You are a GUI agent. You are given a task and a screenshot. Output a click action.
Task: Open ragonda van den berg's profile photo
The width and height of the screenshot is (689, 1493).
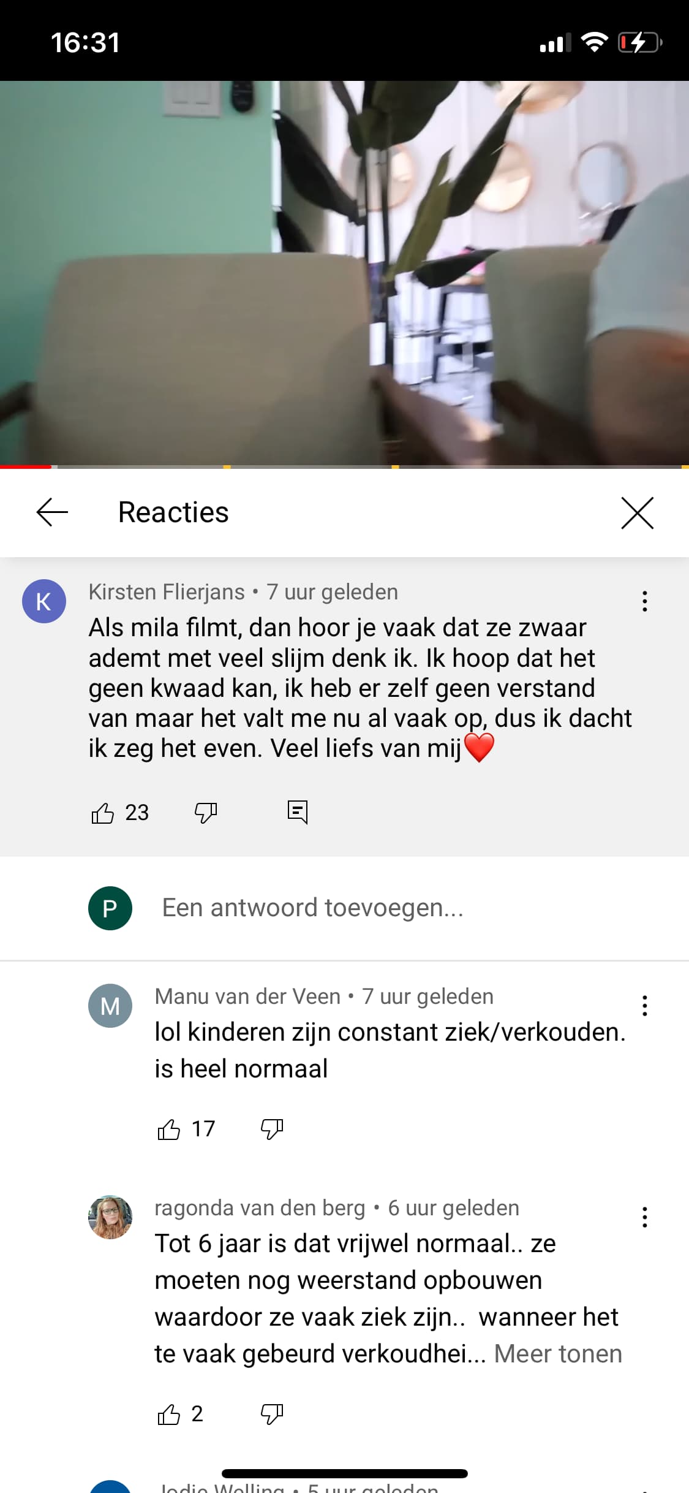pyautogui.click(x=110, y=1217)
